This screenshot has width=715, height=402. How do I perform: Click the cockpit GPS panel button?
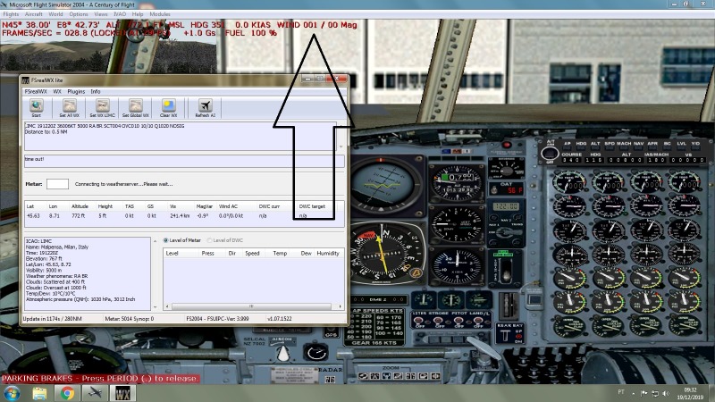(x=331, y=333)
